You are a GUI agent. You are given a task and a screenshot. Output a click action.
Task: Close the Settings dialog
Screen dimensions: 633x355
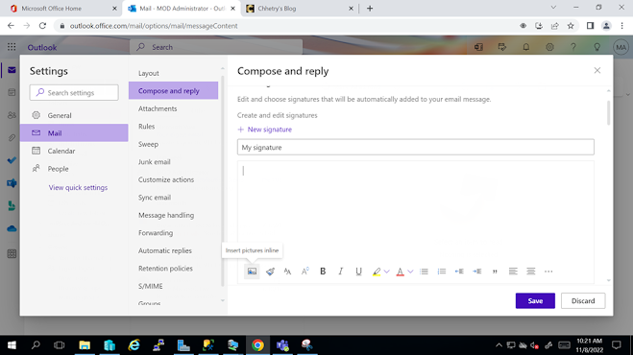(597, 71)
